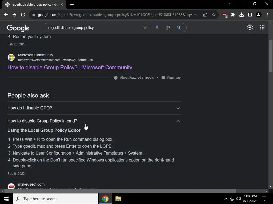Image resolution: width=273 pixels, height=204 pixels.
Task: Click the Sep 6, 2022 date text
Action: coord(16,174)
